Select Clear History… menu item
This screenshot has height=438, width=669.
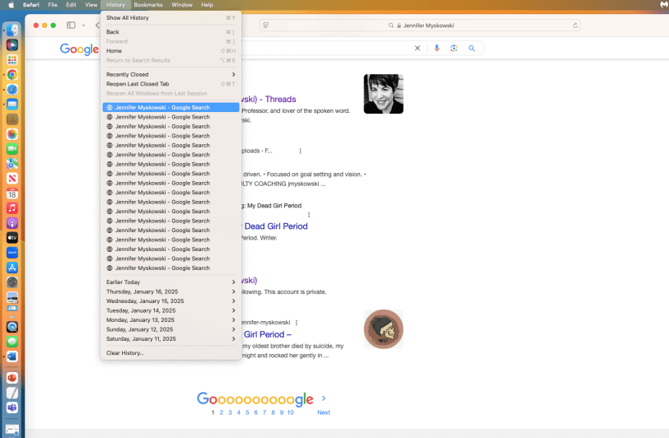pyautogui.click(x=171, y=353)
